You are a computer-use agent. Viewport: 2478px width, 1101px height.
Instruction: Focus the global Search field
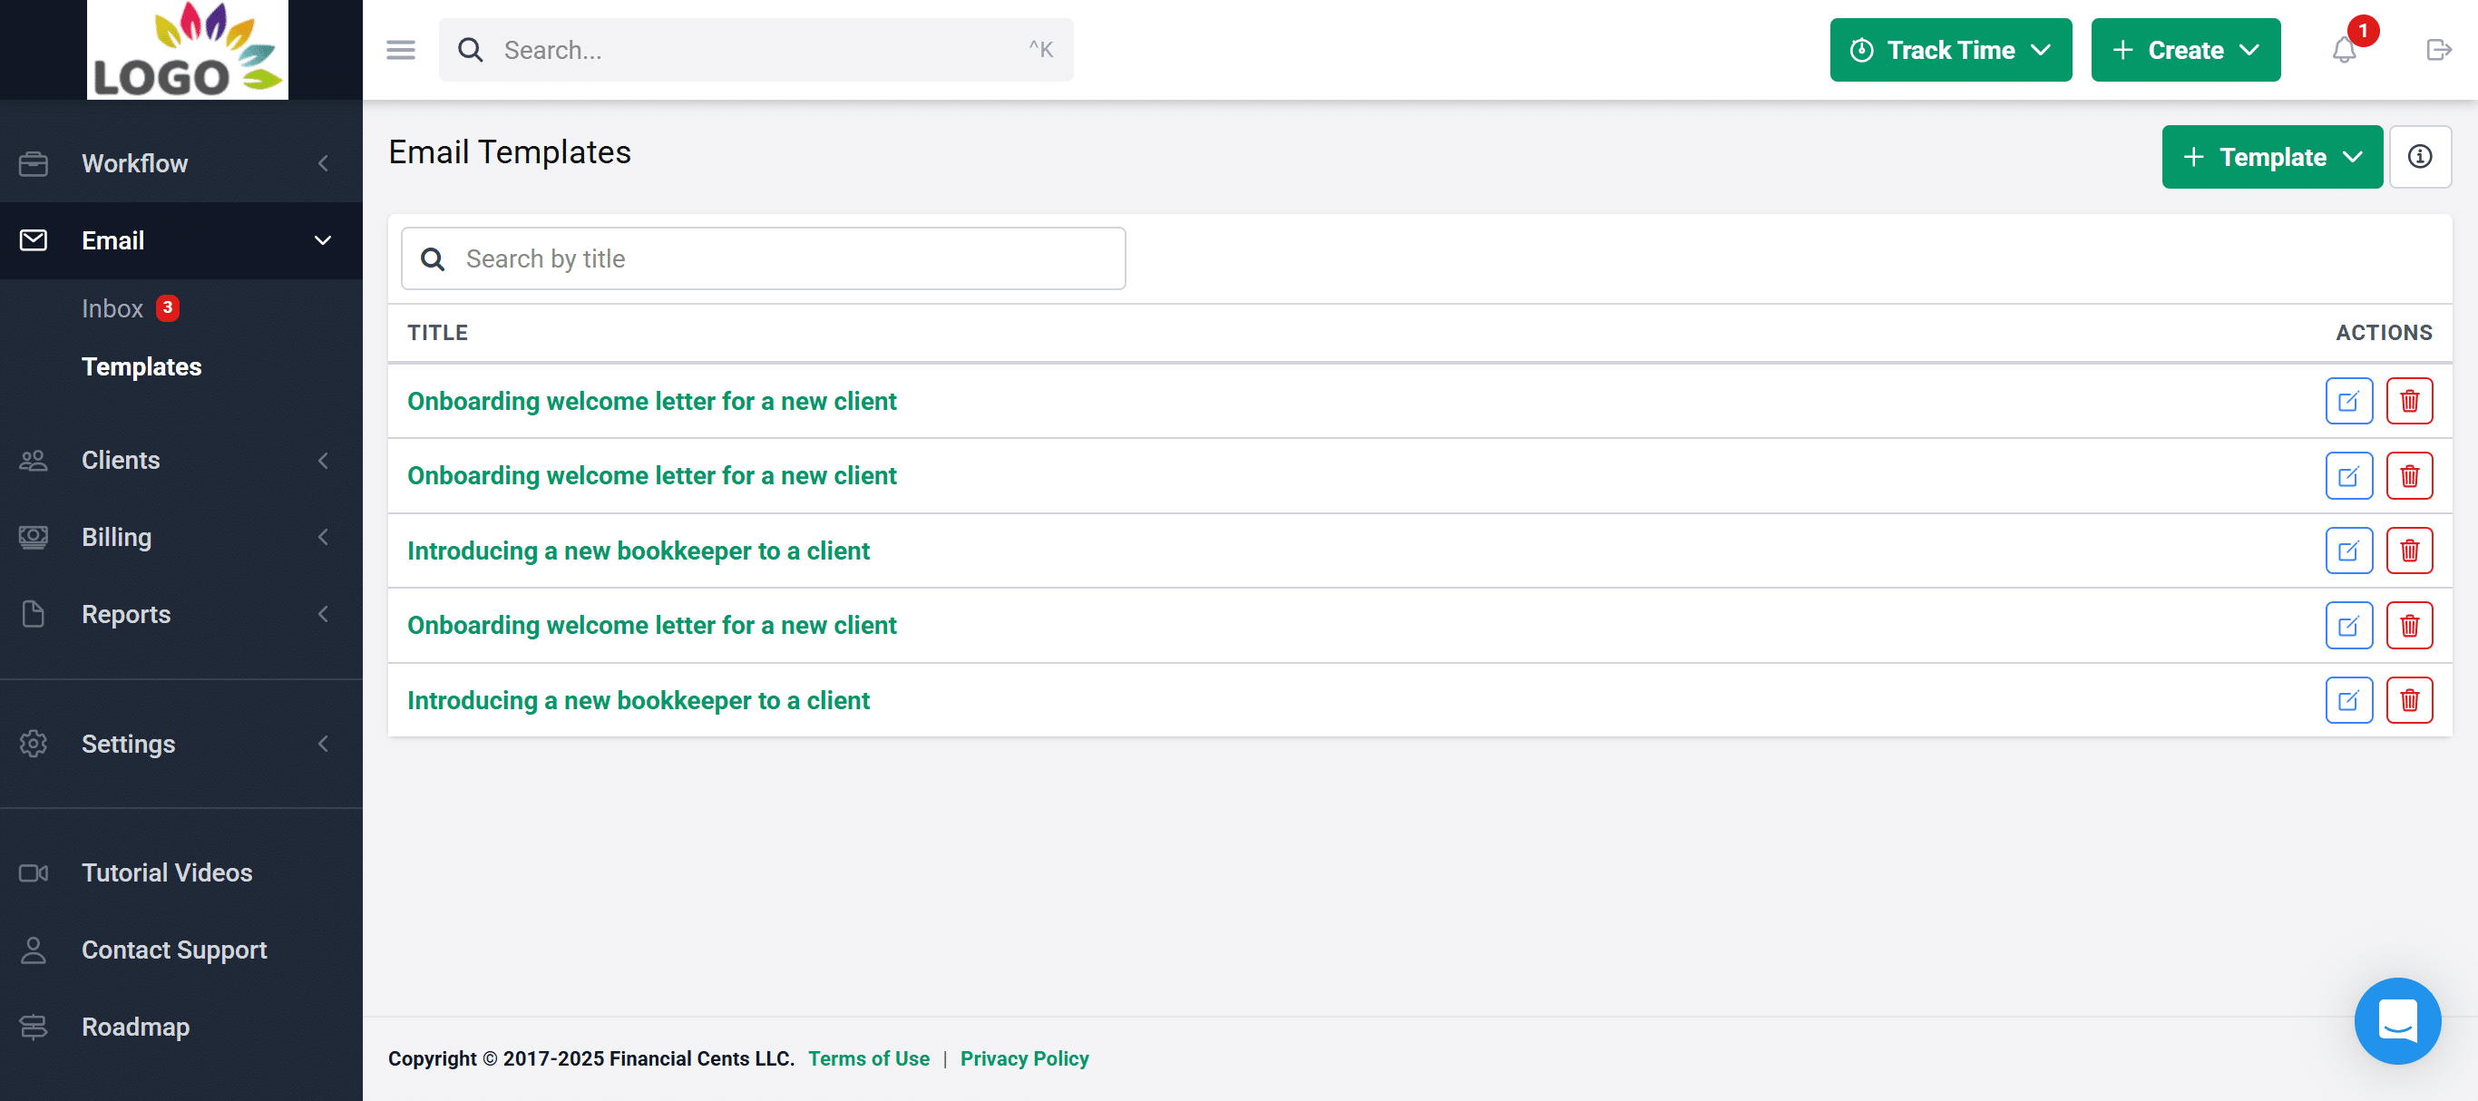(x=756, y=50)
